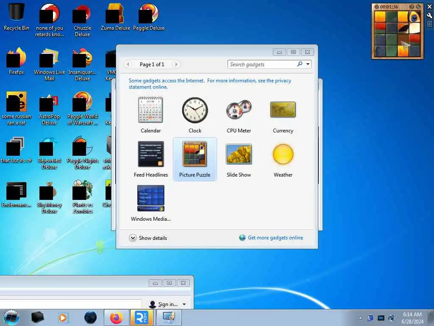
Task: Shuffle the Picture Puzzle tiles
Action: (x=418, y=7)
